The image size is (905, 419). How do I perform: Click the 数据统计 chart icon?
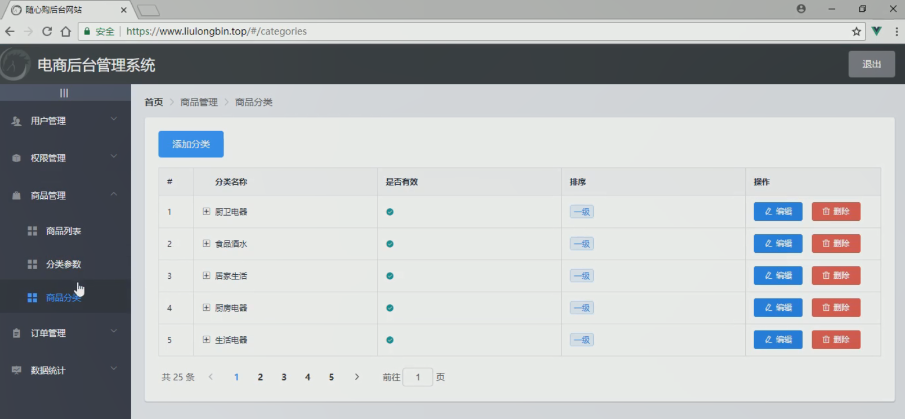[x=16, y=370]
